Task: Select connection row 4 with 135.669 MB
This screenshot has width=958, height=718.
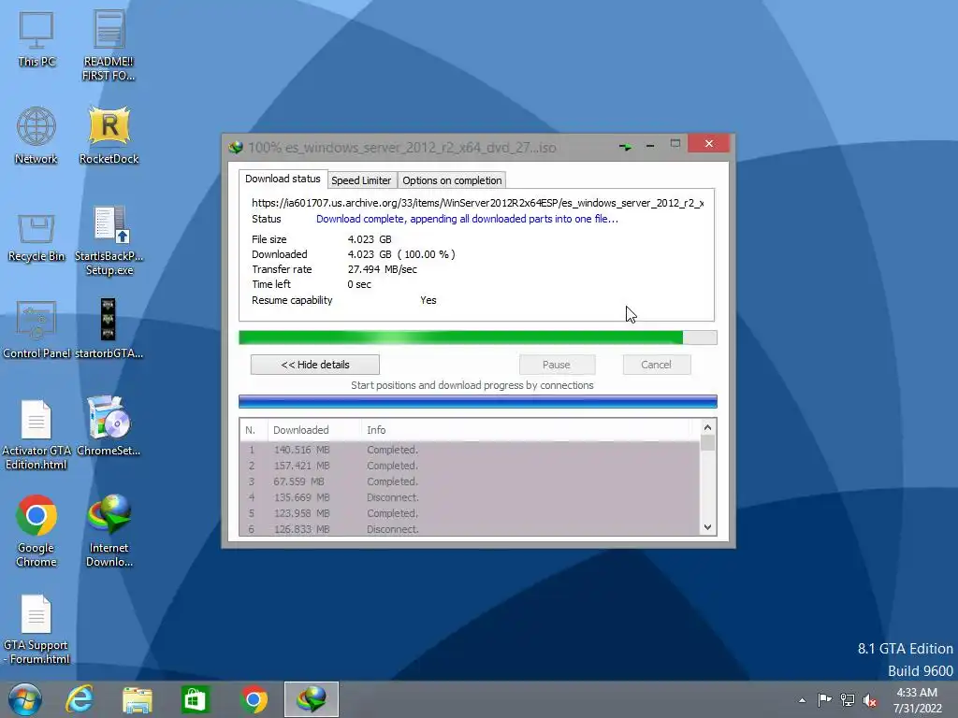Action: point(470,497)
